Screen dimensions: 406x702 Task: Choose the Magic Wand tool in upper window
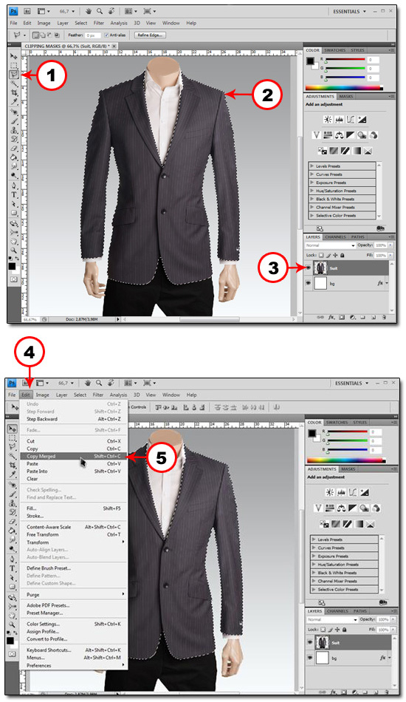pyautogui.click(x=14, y=84)
